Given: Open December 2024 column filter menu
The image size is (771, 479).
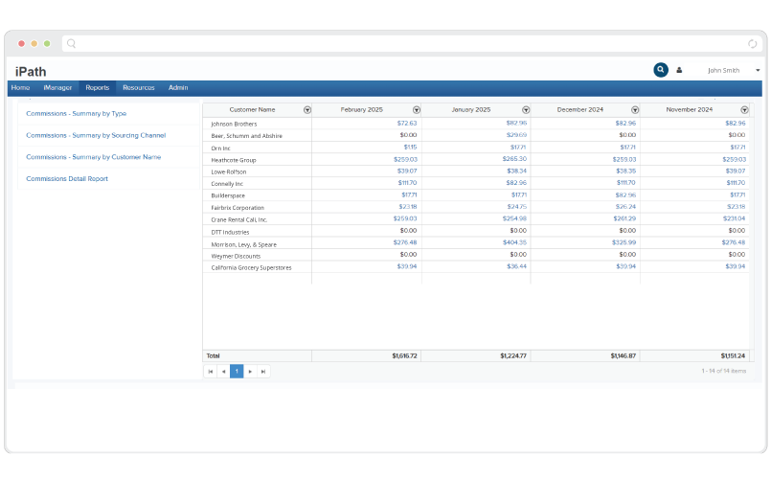Looking at the screenshot, I should tap(635, 110).
